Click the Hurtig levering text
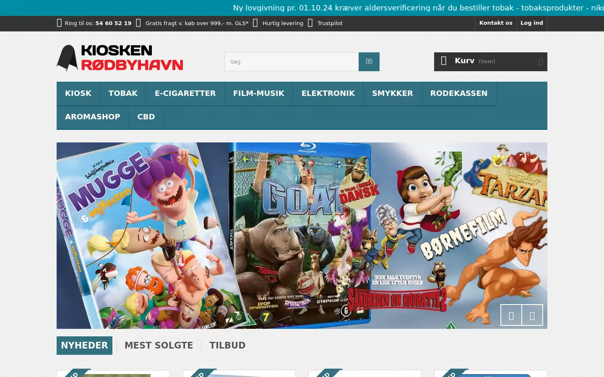 pyautogui.click(x=283, y=23)
